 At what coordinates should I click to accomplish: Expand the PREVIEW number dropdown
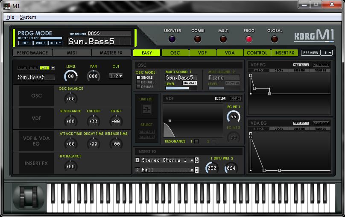[x=327, y=53]
